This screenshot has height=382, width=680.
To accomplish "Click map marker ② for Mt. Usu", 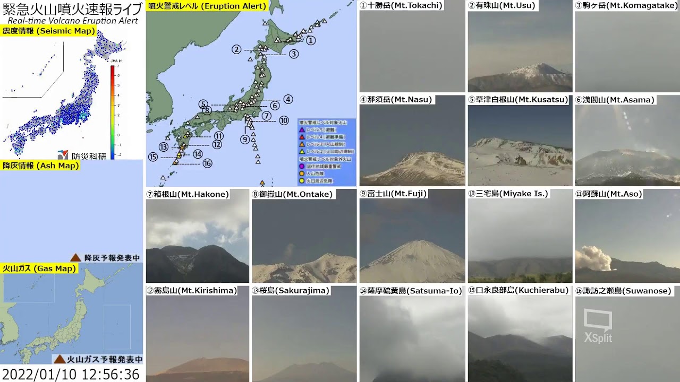I will [236, 50].
